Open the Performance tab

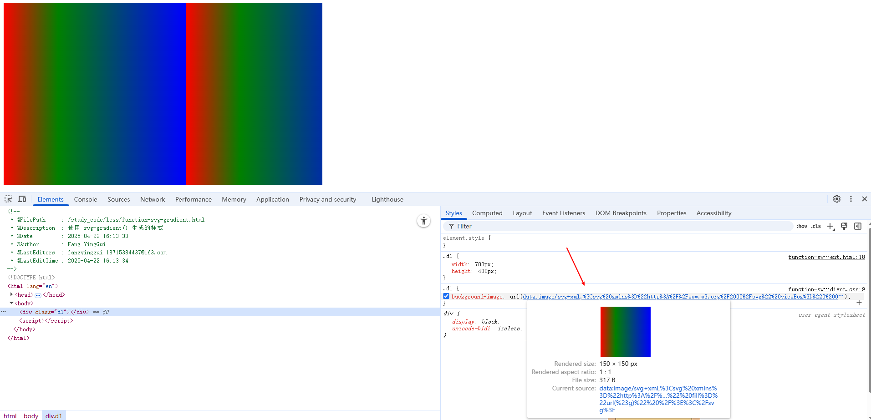point(193,199)
